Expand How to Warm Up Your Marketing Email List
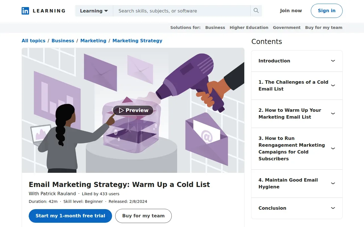 point(297,114)
